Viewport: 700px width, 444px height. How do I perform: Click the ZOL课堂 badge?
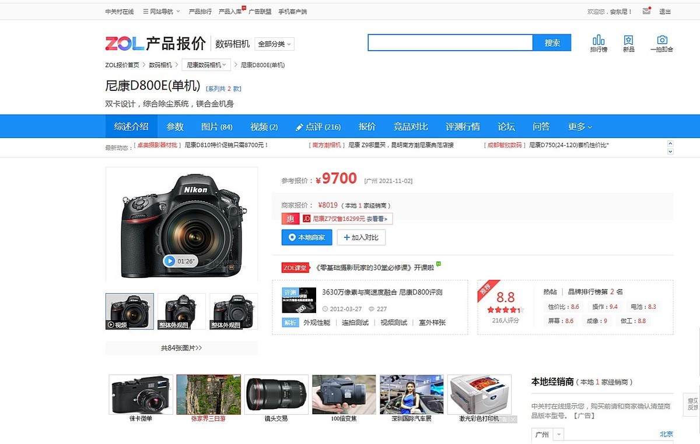click(x=295, y=267)
